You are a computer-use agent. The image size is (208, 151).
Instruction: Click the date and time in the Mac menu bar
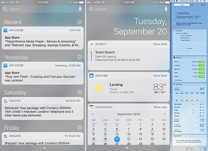pyautogui.click(x=187, y=1)
